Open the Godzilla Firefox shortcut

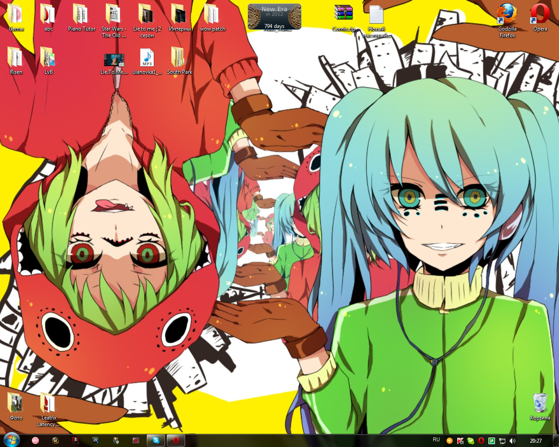(x=507, y=16)
